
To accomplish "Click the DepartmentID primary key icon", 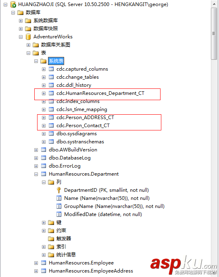I will 59,190.
